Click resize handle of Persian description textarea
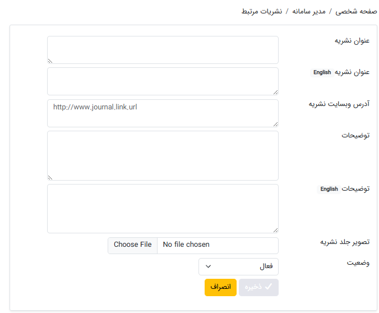The height and width of the screenshot is (313, 379). (50, 177)
